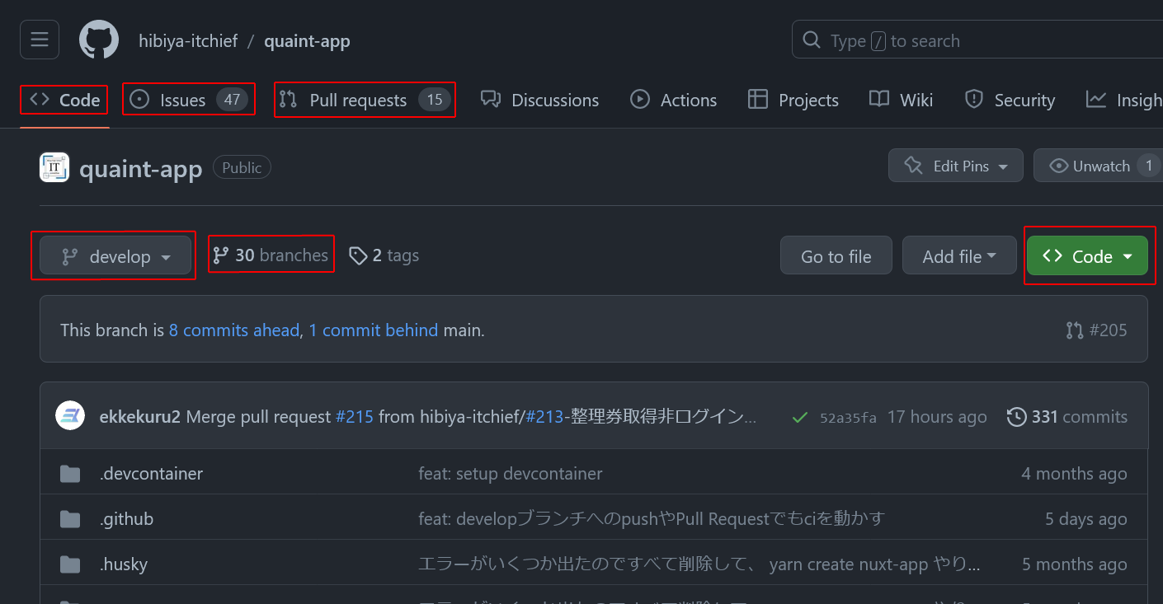Open the Actions tab
Image resolution: width=1163 pixels, height=604 pixels.
tap(674, 101)
